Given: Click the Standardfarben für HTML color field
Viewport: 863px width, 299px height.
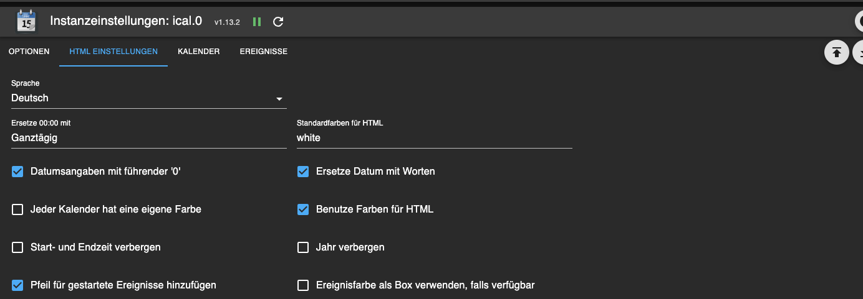Looking at the screenshot, I should (434, 138).
